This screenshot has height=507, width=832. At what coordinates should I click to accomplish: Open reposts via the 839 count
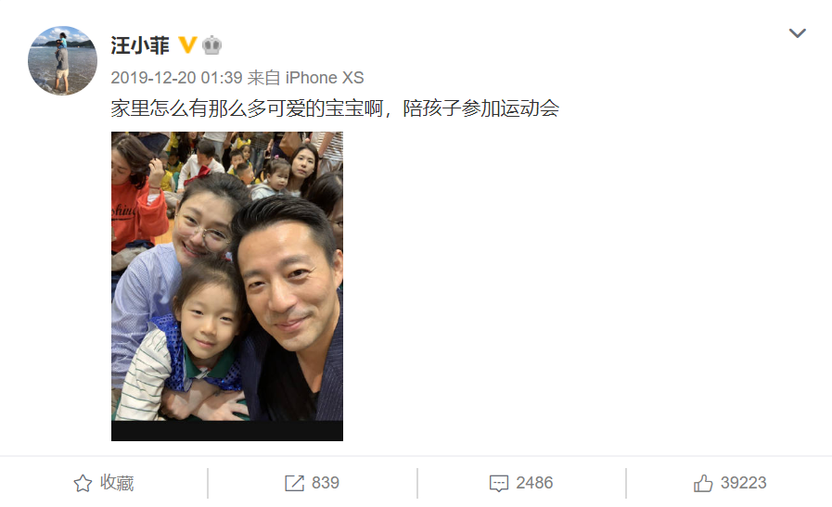point(326,483)
